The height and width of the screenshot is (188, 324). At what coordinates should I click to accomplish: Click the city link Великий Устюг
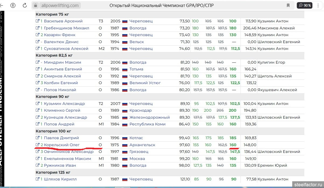[x=145, y=83]
